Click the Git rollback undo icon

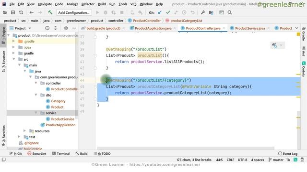(192, 13)
